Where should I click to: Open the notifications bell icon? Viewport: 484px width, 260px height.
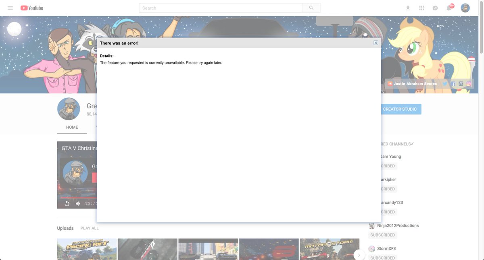449,8
